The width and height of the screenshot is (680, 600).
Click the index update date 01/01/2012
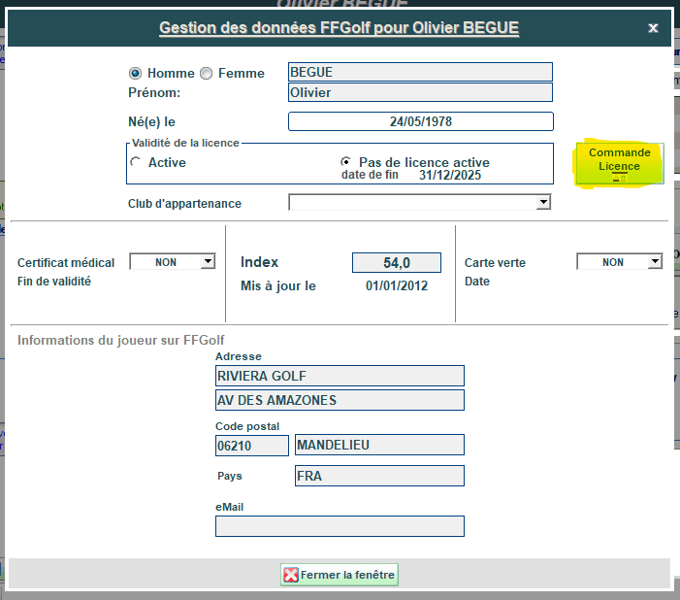click(x=397, y=285)
